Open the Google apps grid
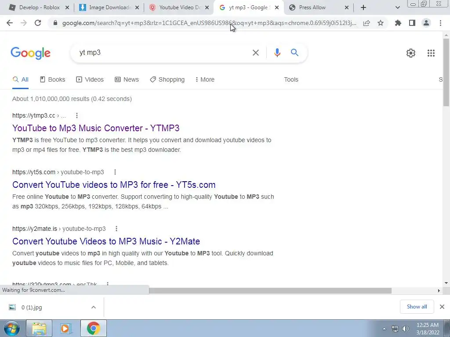 [431, 53]
